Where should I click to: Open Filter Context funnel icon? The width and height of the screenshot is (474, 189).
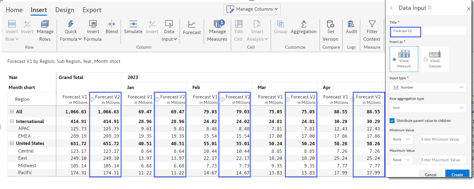tap(372, 24)
